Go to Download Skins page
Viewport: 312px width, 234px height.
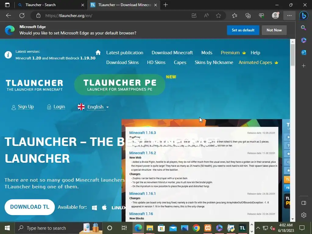[x=122, y=62]
